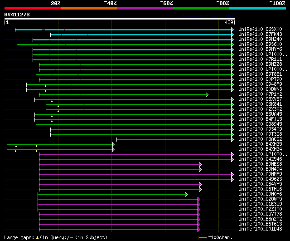Image resolution: width=290 pixels, height=241 pixels.
Task: Open the UniRef100_B9H240 hit label
Action: tap(260, 39)
